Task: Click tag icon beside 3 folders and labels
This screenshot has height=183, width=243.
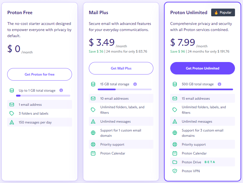Action: (x=12, y=113)
